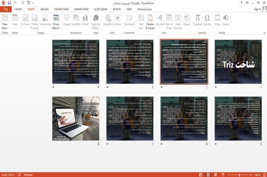Open the FILE backstage menu

pyautogui.click(x=6, y=9)
